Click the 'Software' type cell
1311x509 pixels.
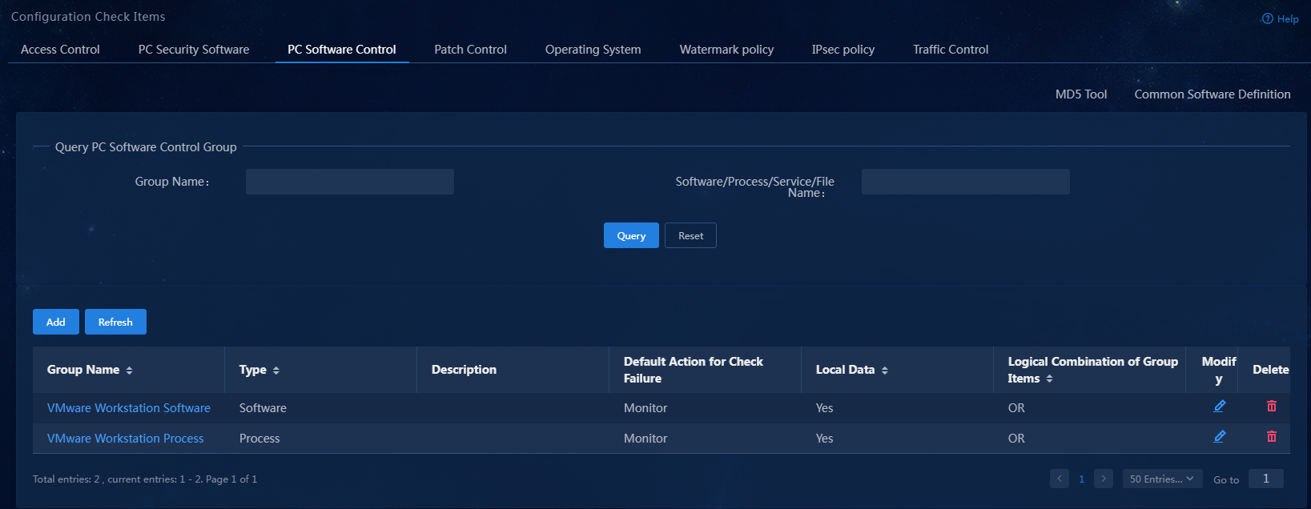263,408
